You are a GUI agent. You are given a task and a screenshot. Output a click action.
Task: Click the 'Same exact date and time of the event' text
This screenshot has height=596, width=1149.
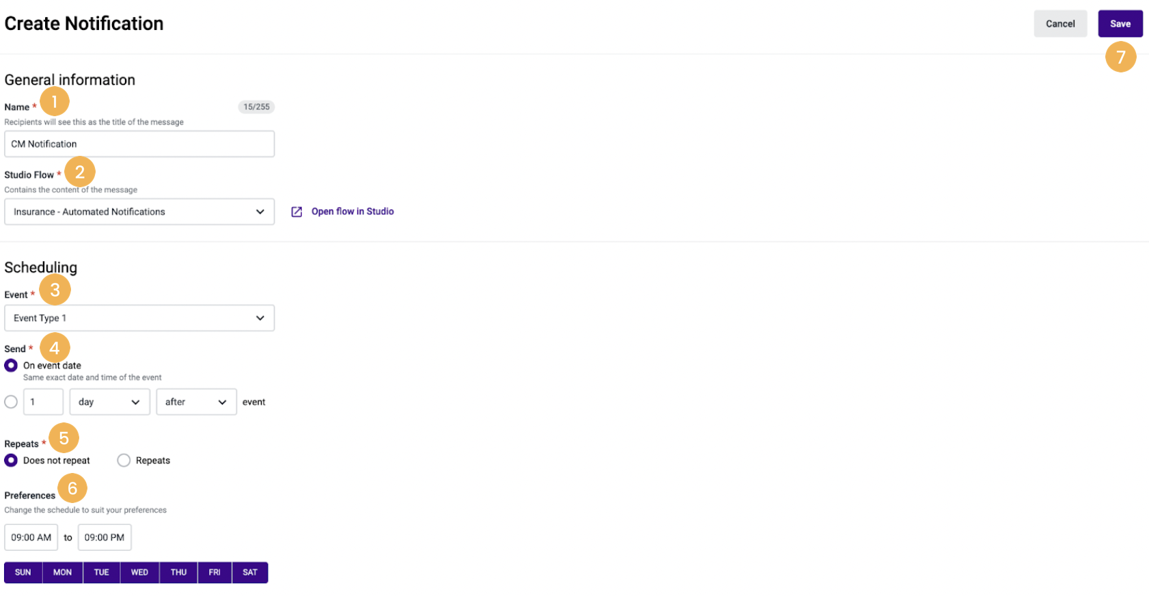[x=92, y=378]
